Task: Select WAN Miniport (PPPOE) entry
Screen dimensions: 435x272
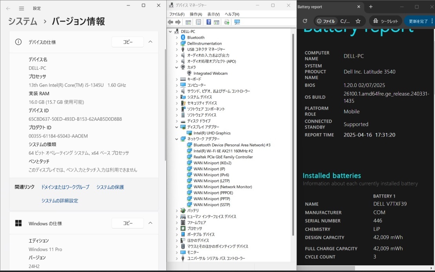Action: click(x=213, y=193)
